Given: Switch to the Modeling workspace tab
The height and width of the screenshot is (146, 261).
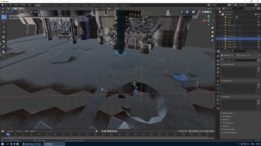Looking at the screenshot, I should coord(46,5).
